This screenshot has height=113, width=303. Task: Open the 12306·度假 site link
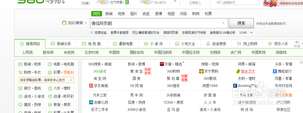click(x=173, y=102)
